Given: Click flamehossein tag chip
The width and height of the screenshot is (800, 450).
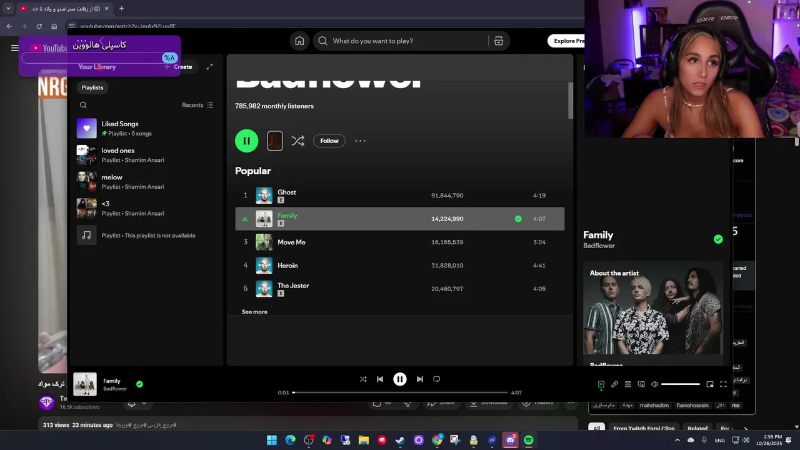Looking at the screenshot, I should click(692, 405).
